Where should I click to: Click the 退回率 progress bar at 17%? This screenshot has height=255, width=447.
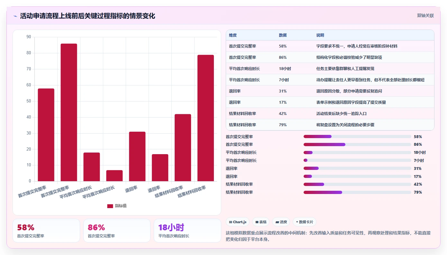coord(357,176)
